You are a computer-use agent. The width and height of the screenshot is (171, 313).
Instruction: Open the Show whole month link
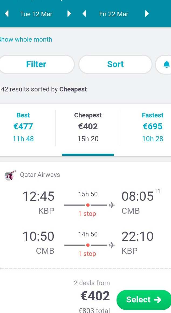(x=26, y=39)
